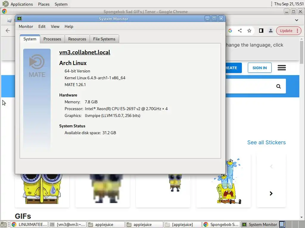Open the Edit menu in System Monitor

(x=42, y=26)
